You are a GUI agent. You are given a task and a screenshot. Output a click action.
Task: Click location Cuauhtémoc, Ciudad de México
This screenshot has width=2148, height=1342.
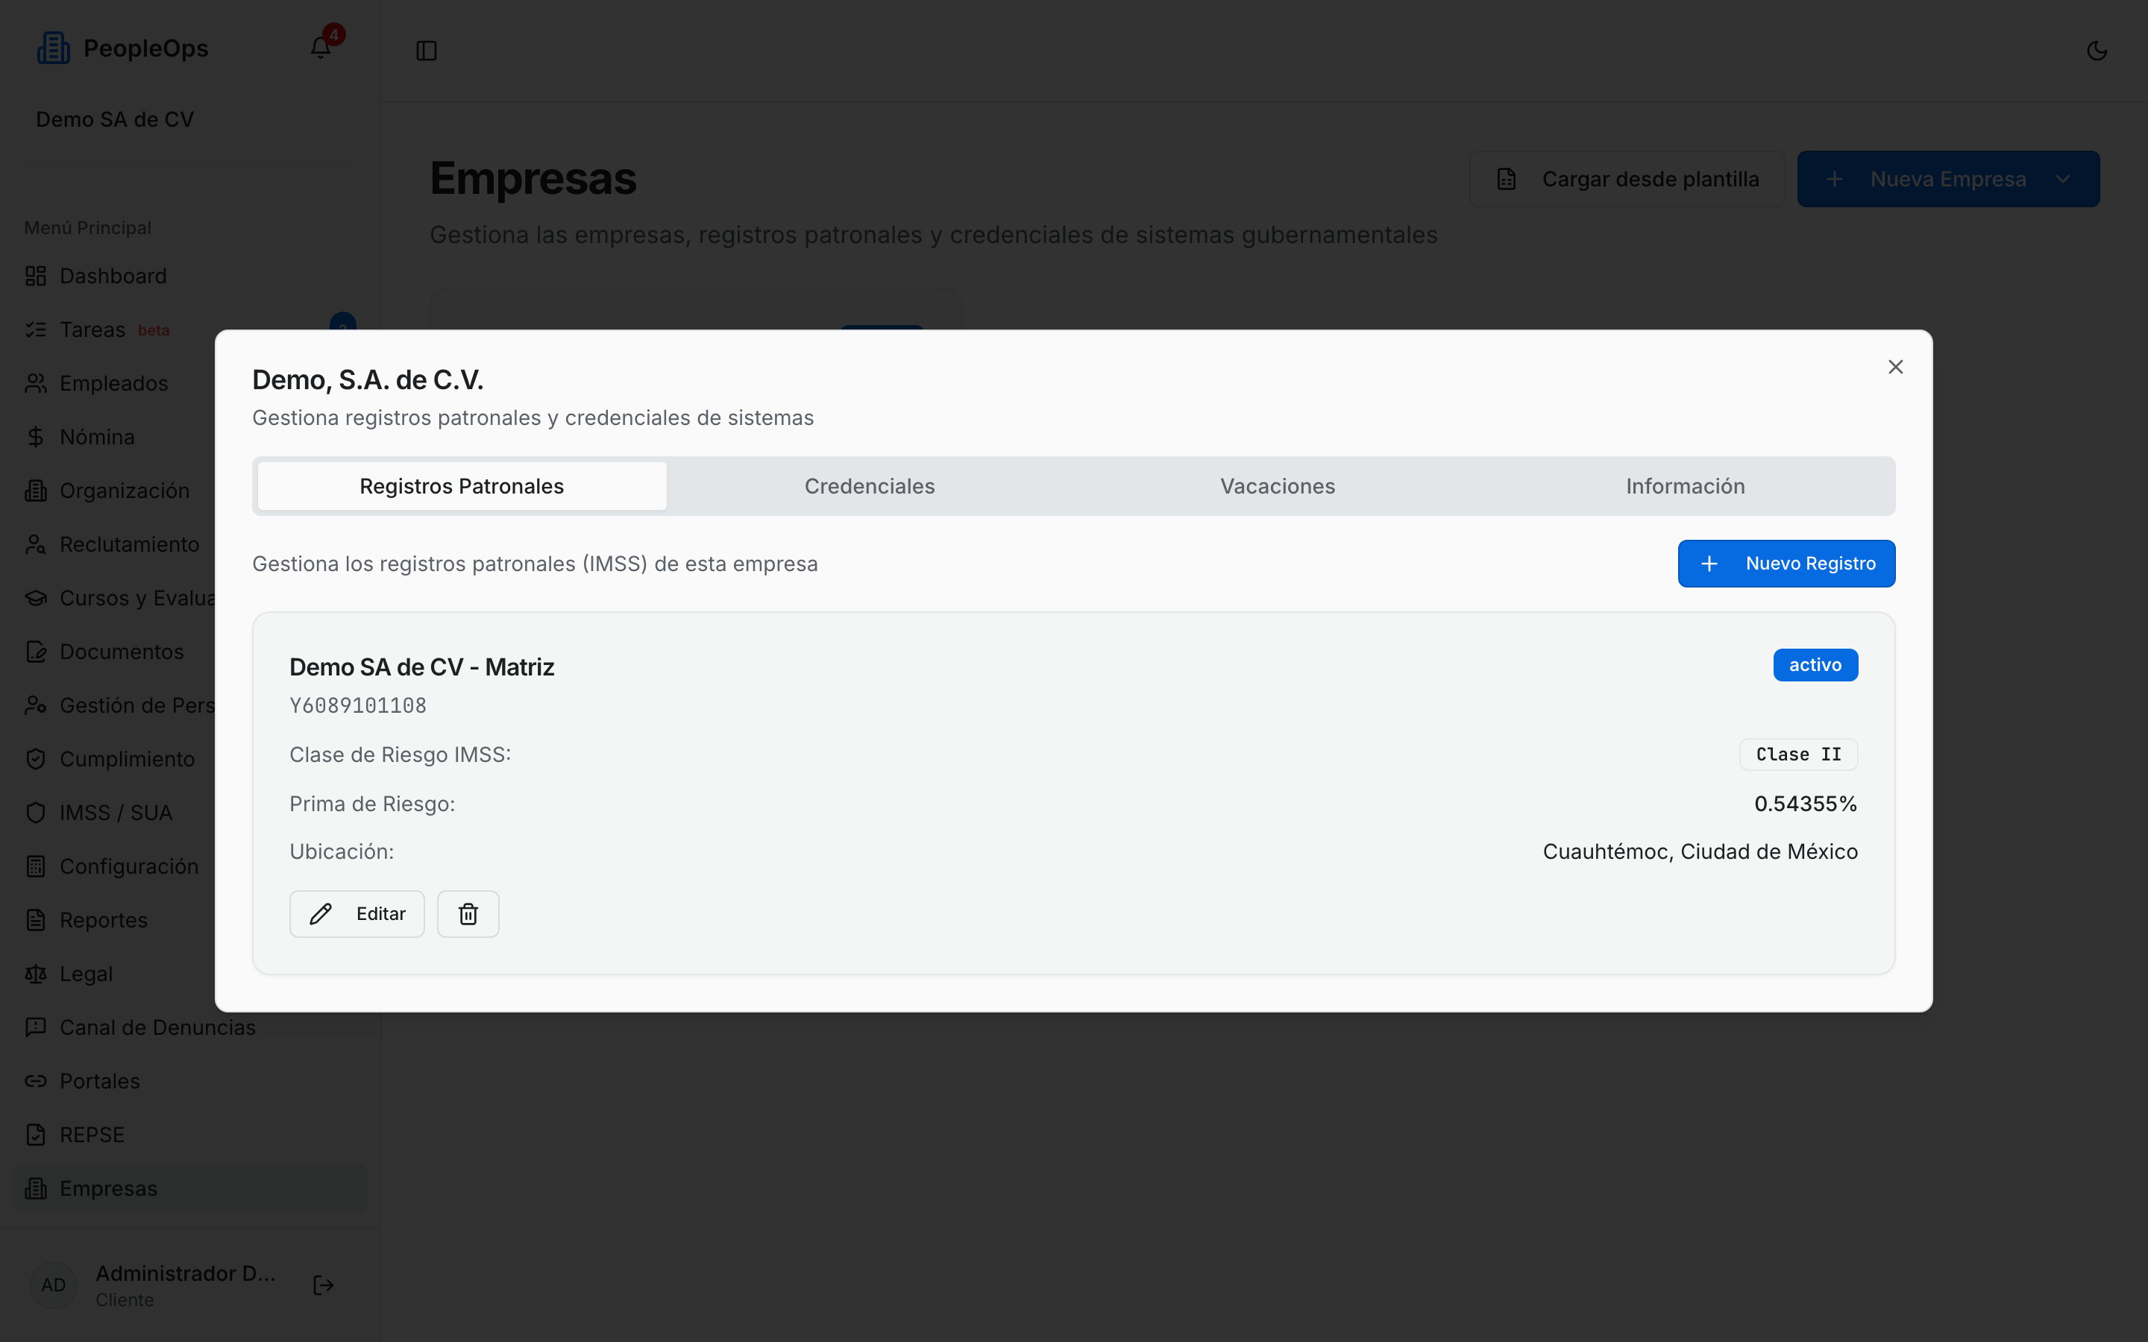pyautogui.click(x=1700, y=852)
